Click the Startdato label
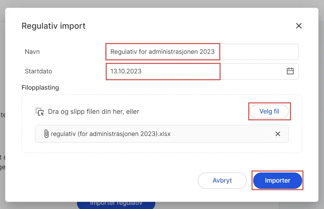Screen dimensions: 324x209 (x=38, y=71)
